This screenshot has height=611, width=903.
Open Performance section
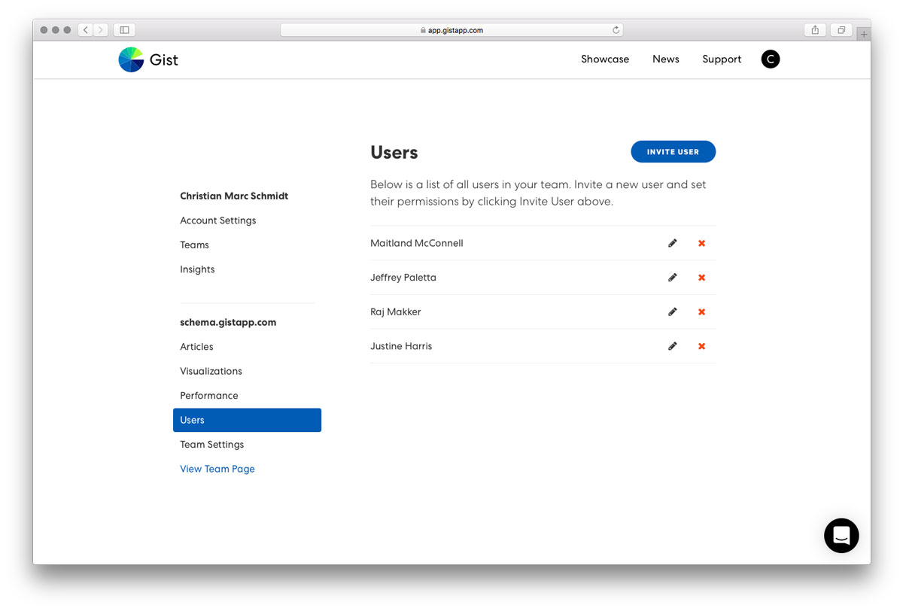(209, 396)
